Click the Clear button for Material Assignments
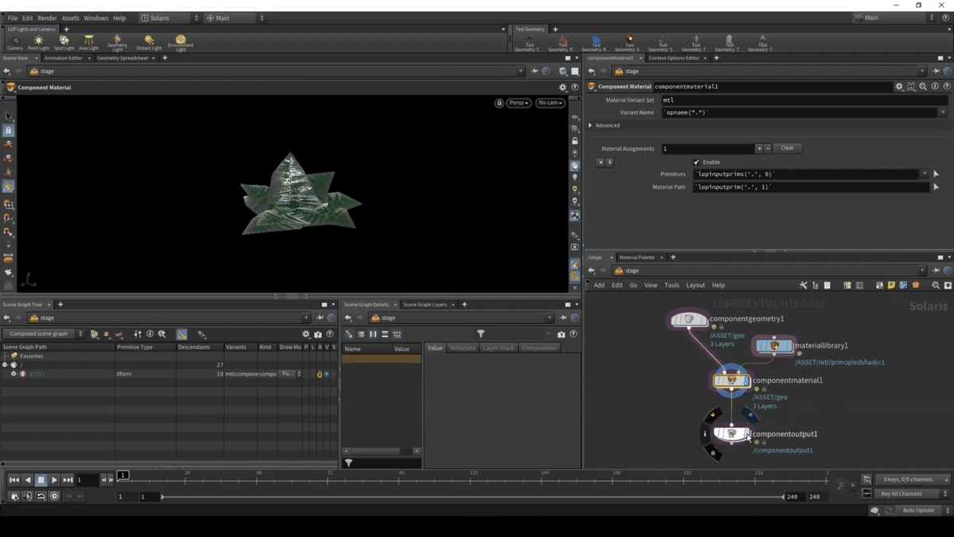The height and width of the screenshot is (537, 954). 787,148
